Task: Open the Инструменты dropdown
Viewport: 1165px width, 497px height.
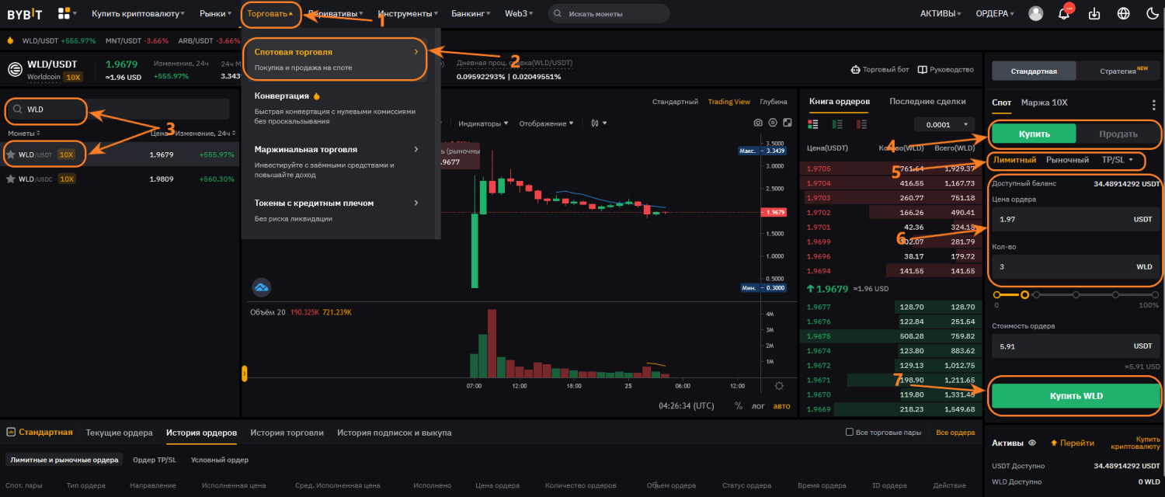Action: [x=408, y=13]
